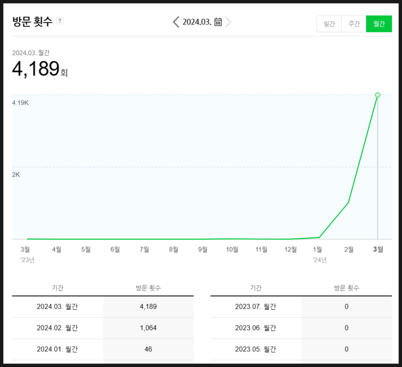Click the 2024.02. 월간 table row
This screenshot has height=367, width=402.
(x=103, y=328)
